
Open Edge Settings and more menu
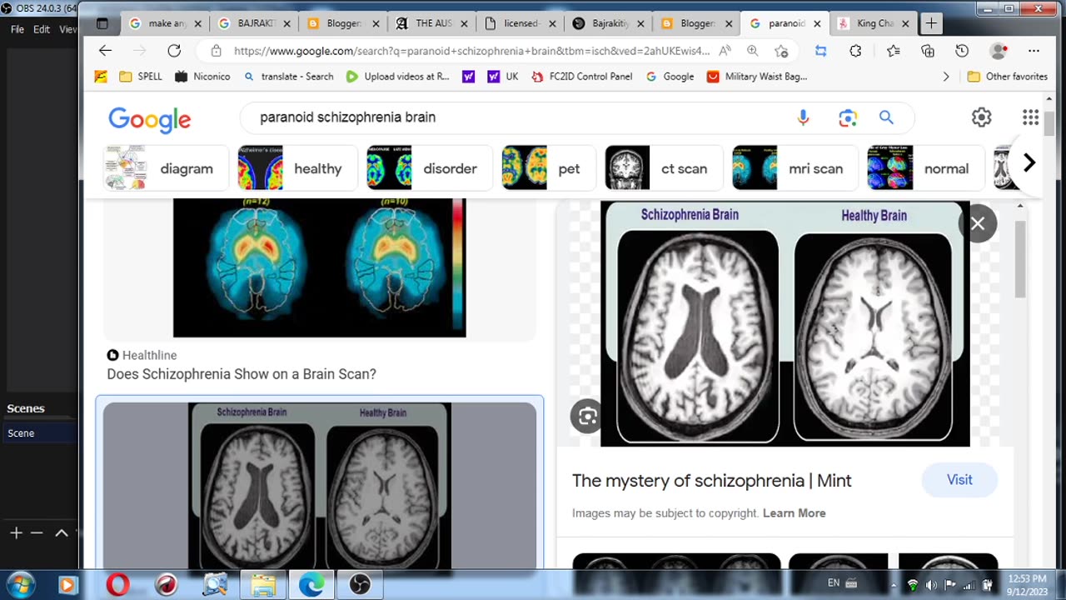click(x=1034, y=51)
